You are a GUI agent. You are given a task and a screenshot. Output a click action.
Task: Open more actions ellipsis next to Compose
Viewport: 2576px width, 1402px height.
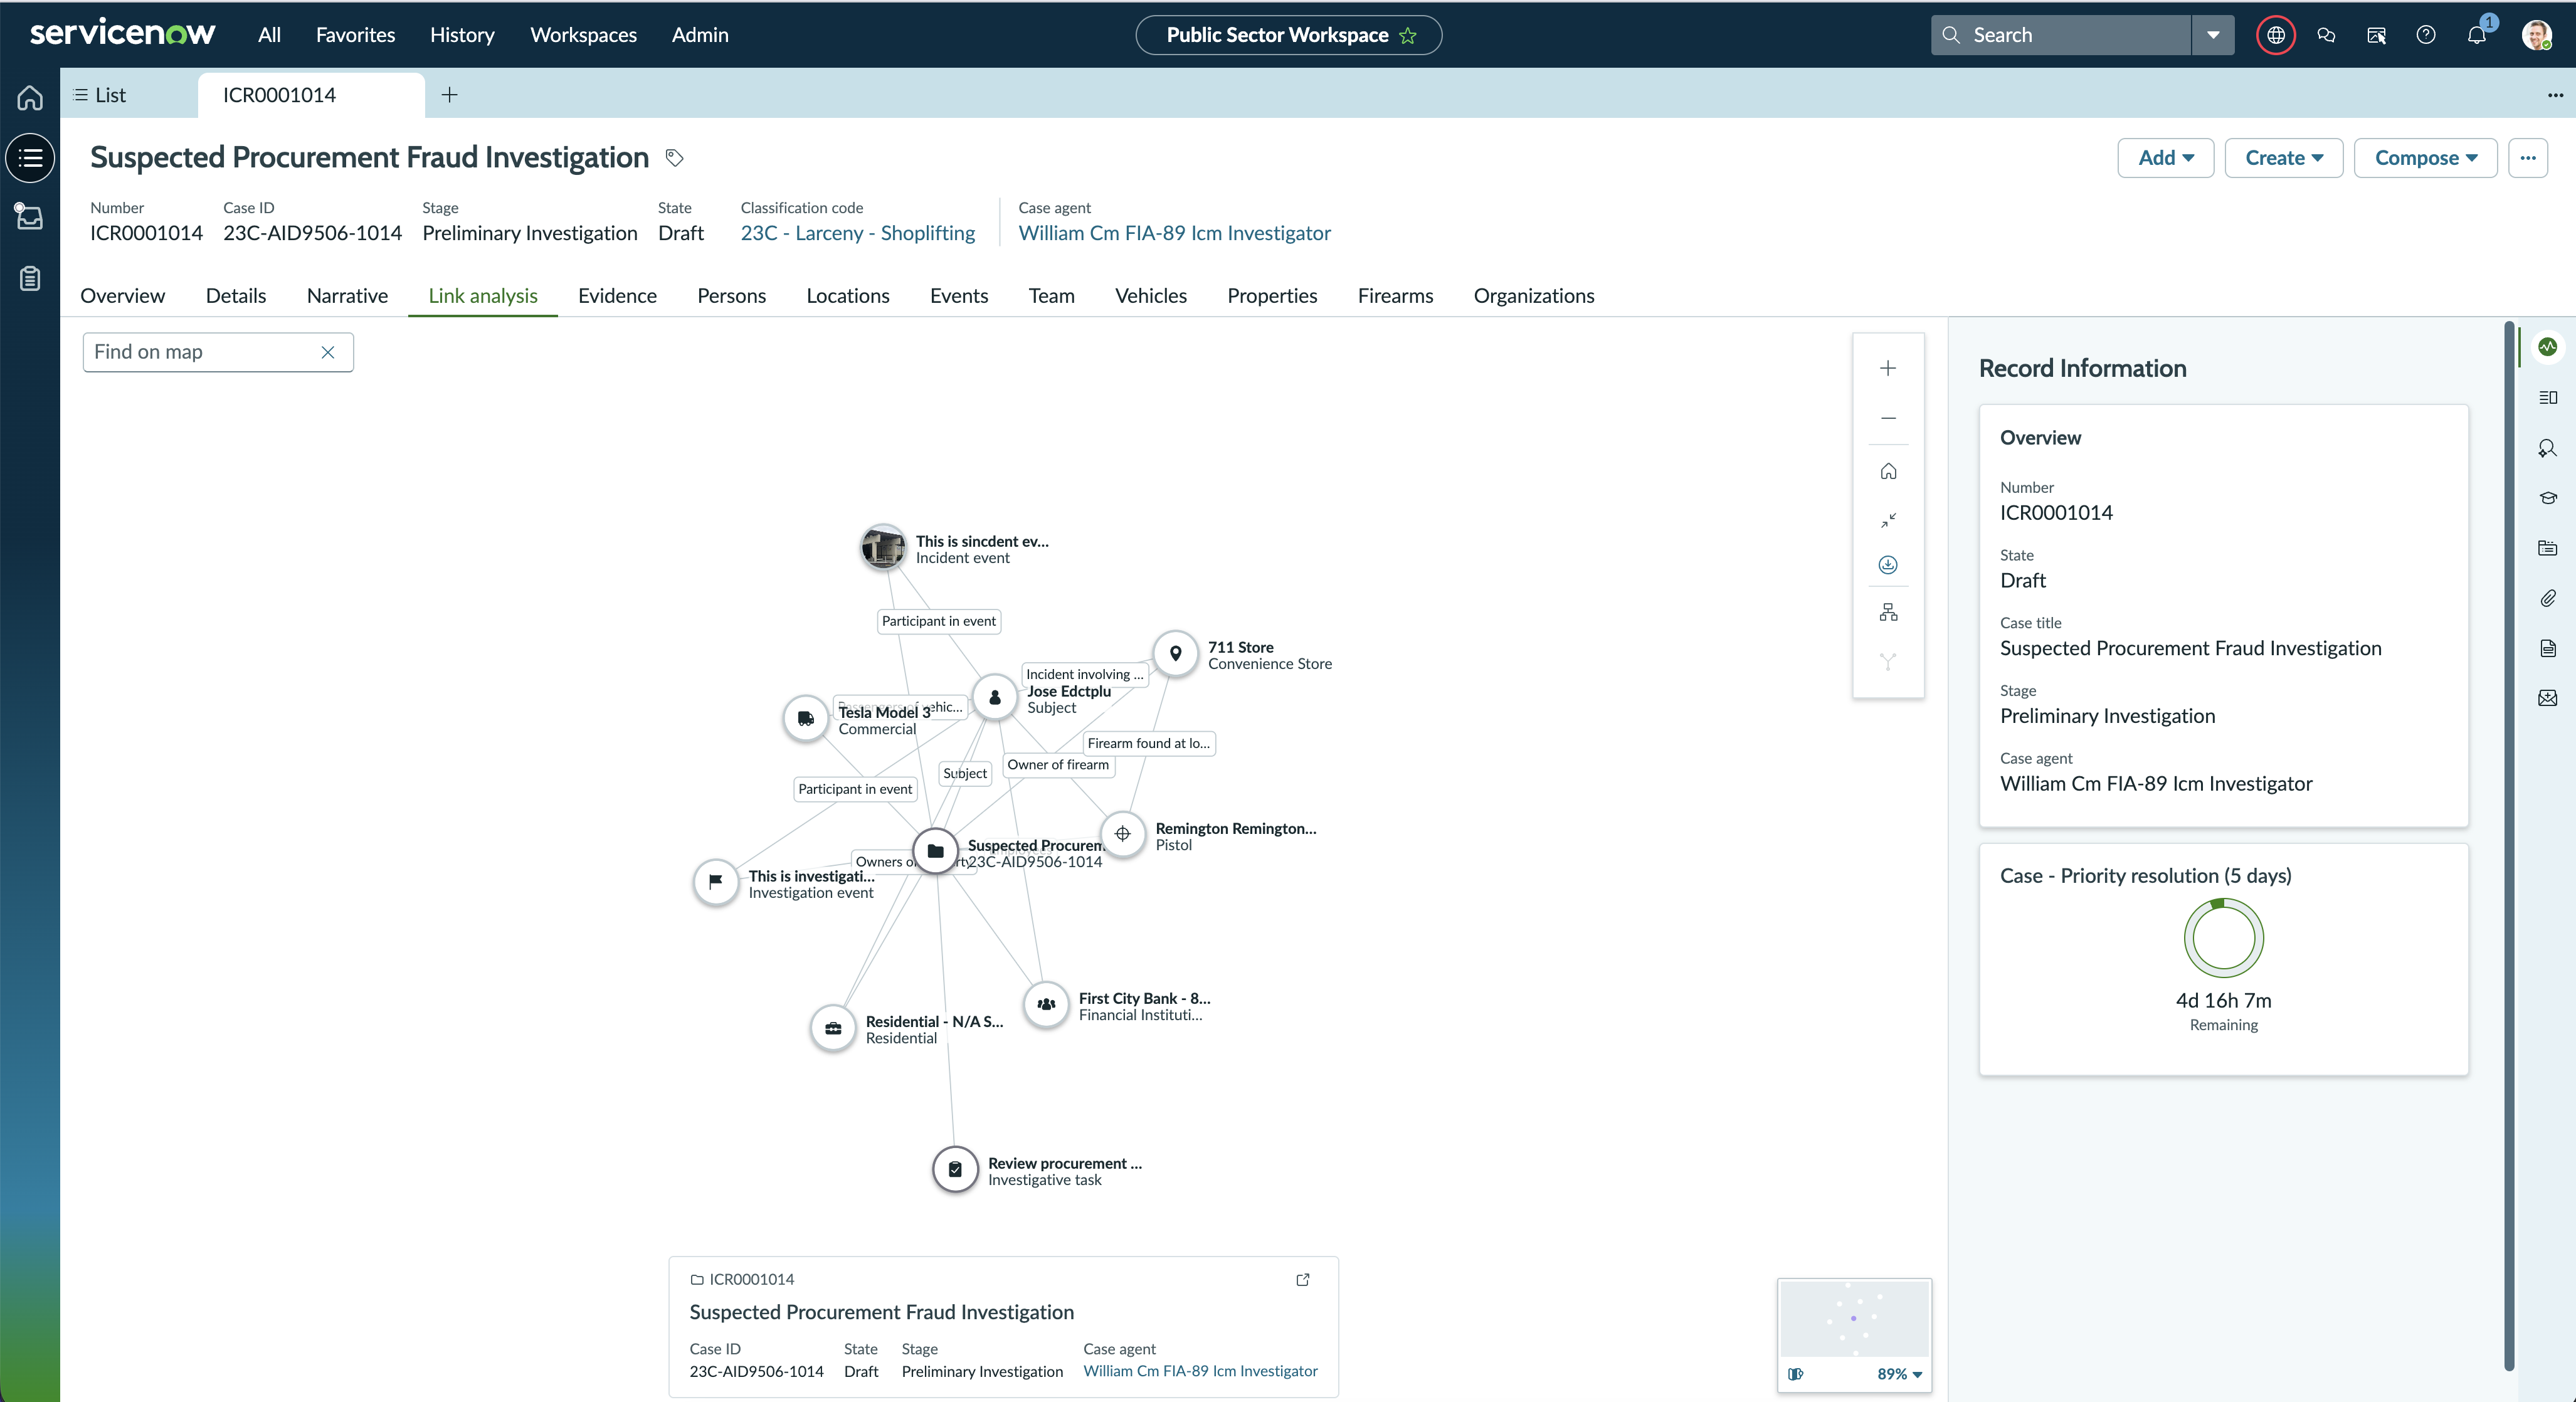[2527, 158]
